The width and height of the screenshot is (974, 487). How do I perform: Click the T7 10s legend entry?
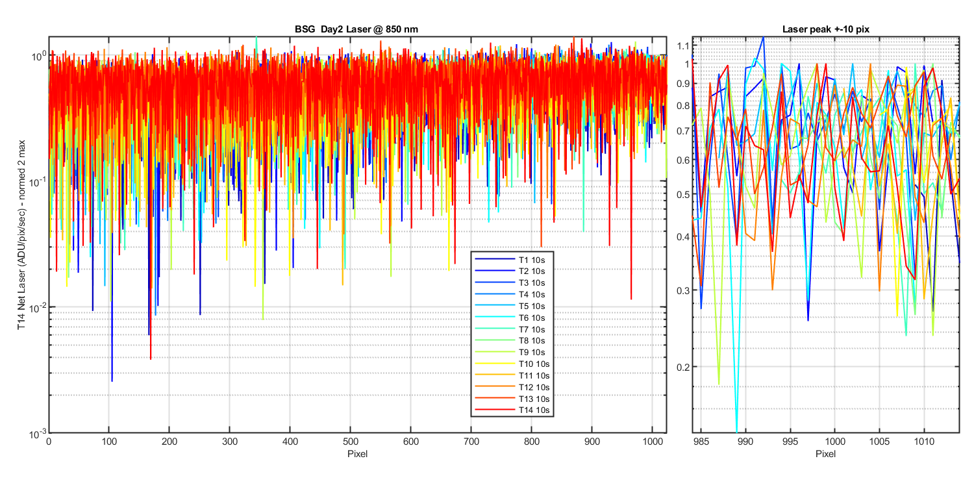512,329
